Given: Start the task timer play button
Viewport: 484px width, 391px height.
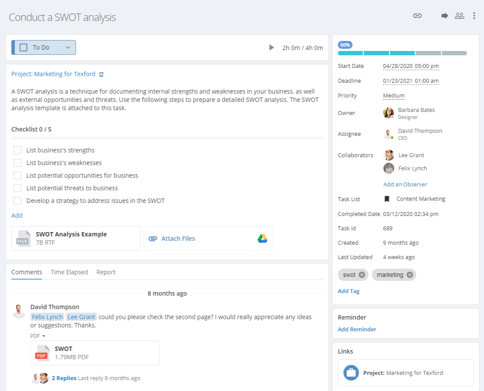Looking at the screenshot, I should 271,47.
